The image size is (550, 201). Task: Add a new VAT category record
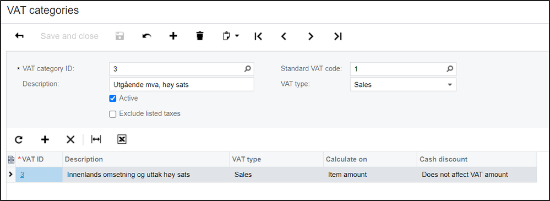coord(173,36)
